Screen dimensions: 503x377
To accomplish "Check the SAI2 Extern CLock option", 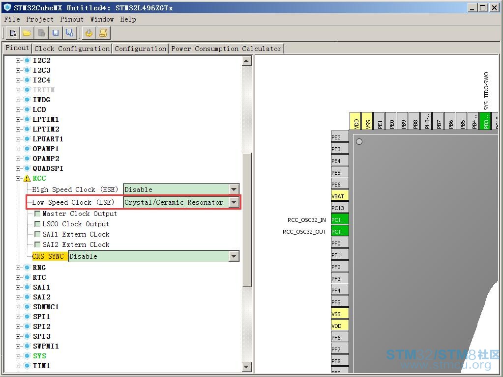I will 37,244.
